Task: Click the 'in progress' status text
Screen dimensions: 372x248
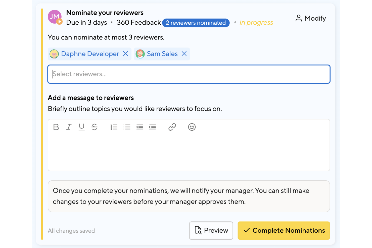Action: [256, 23]
